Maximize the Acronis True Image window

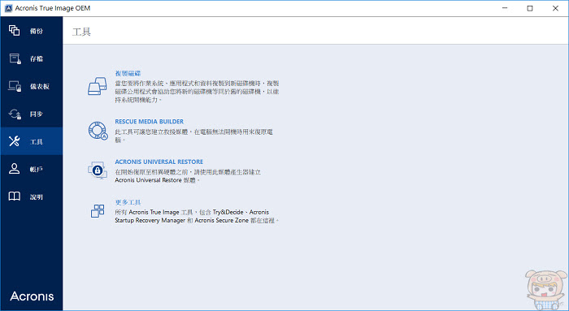click(530, 8)
